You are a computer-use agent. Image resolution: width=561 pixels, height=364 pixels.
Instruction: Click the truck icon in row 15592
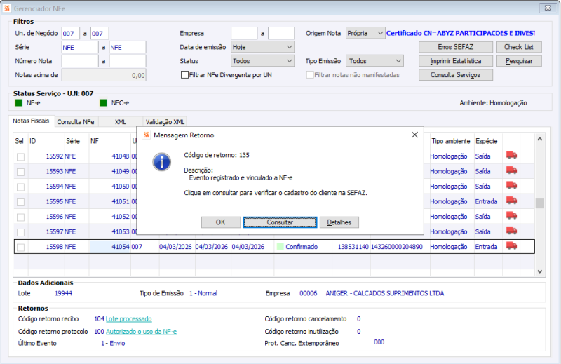click(511, 155)
